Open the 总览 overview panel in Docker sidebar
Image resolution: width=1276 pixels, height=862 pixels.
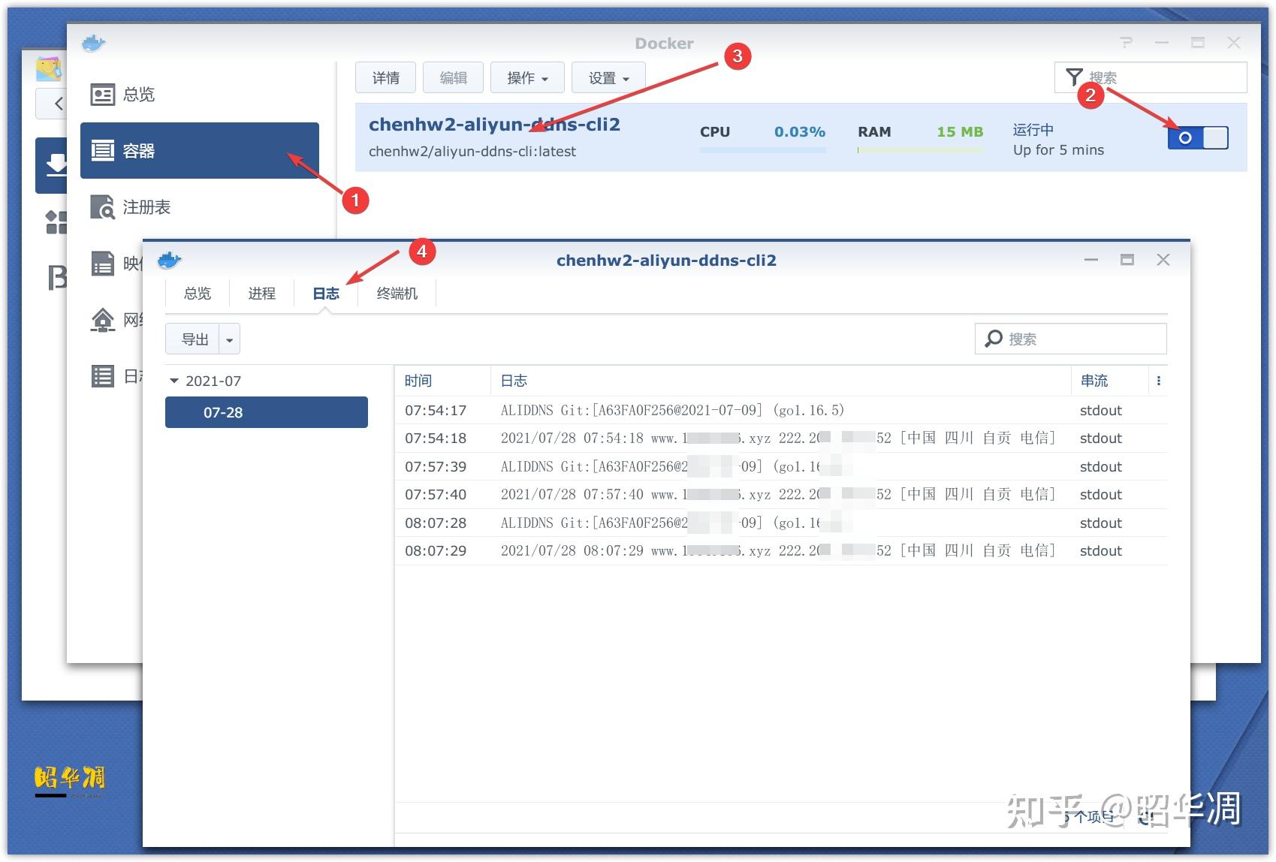(137, 94)
